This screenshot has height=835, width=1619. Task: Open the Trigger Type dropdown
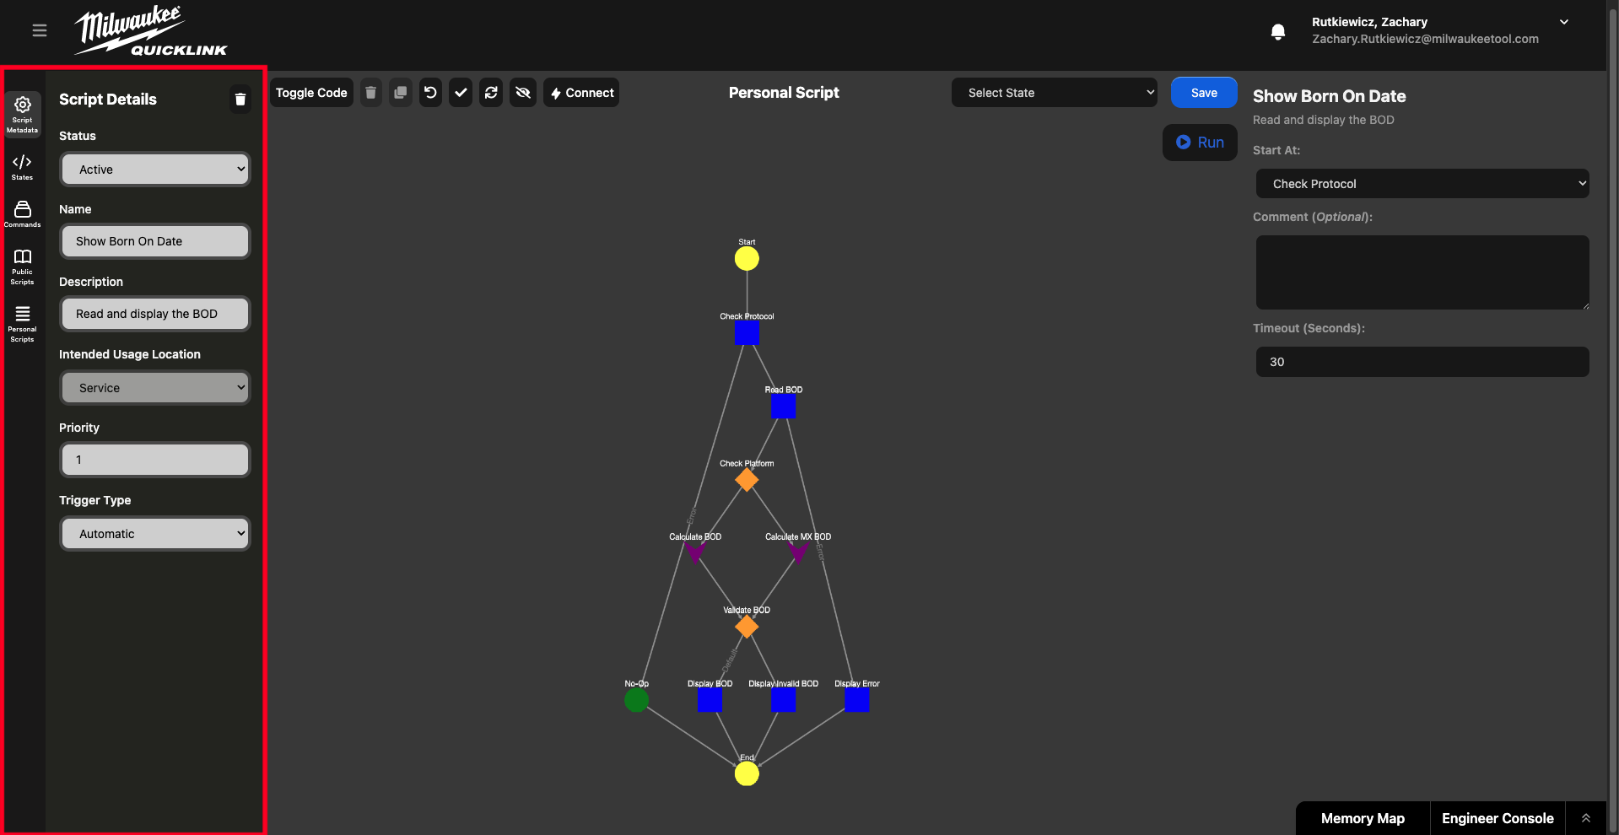point(155,534)
